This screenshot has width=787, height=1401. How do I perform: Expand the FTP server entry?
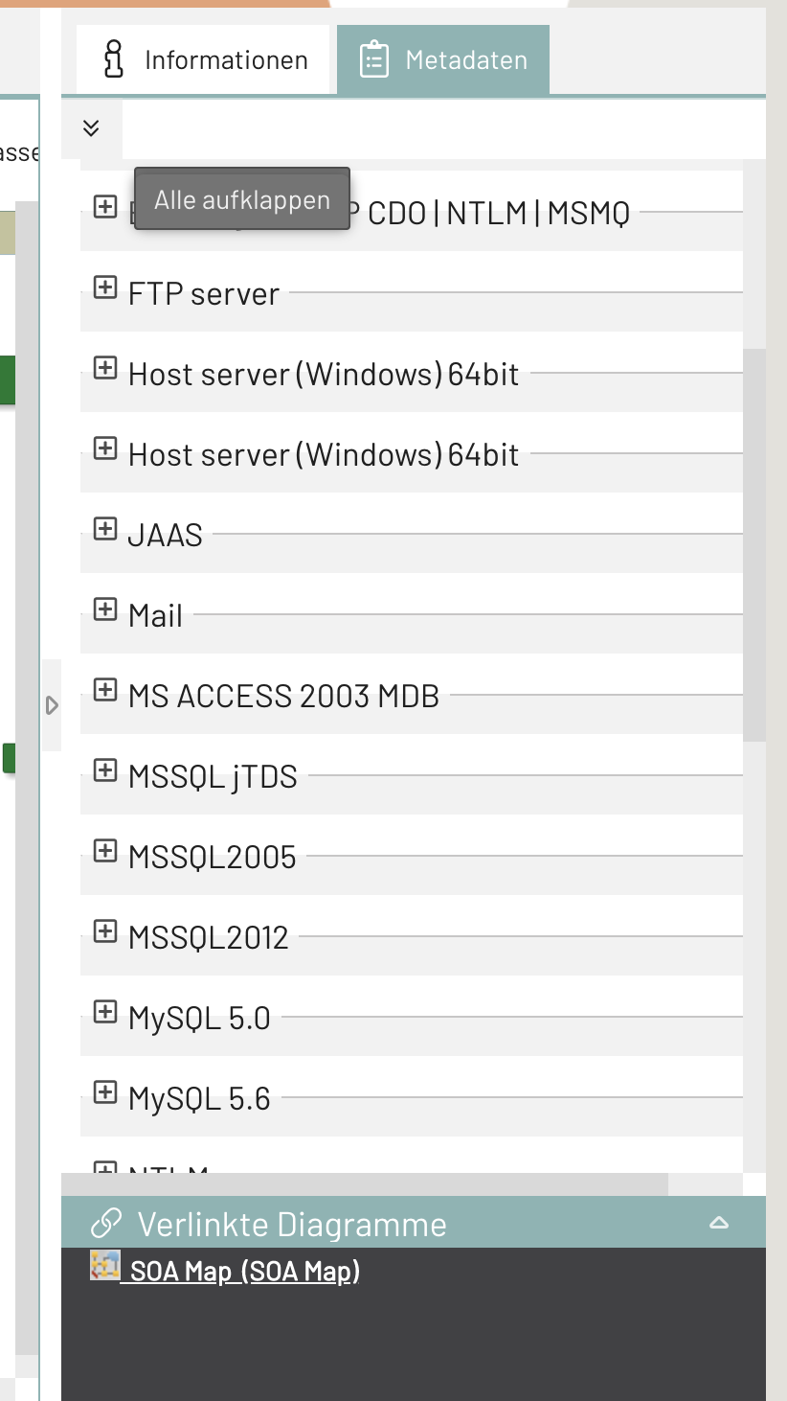[x=105, y=287]
